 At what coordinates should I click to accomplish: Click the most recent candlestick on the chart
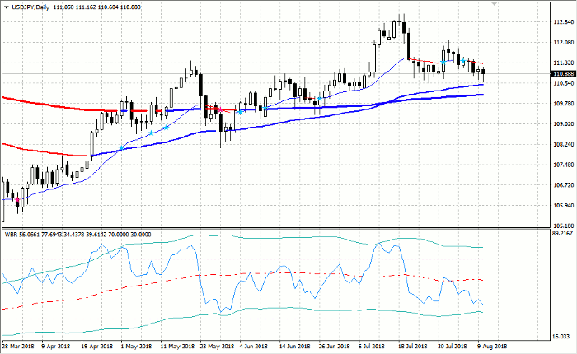coord(483,71)
